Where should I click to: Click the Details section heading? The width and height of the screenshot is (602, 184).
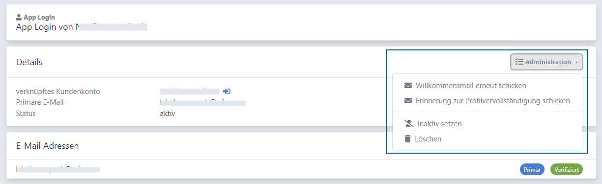(29, 62)
